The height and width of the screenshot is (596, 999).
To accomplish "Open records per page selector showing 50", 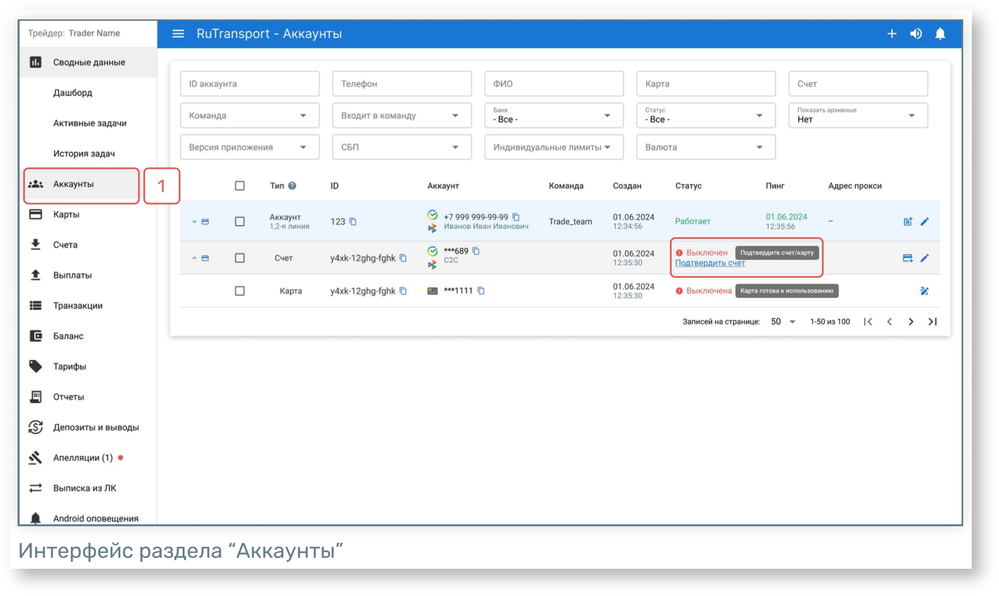I will coord(783,322).
